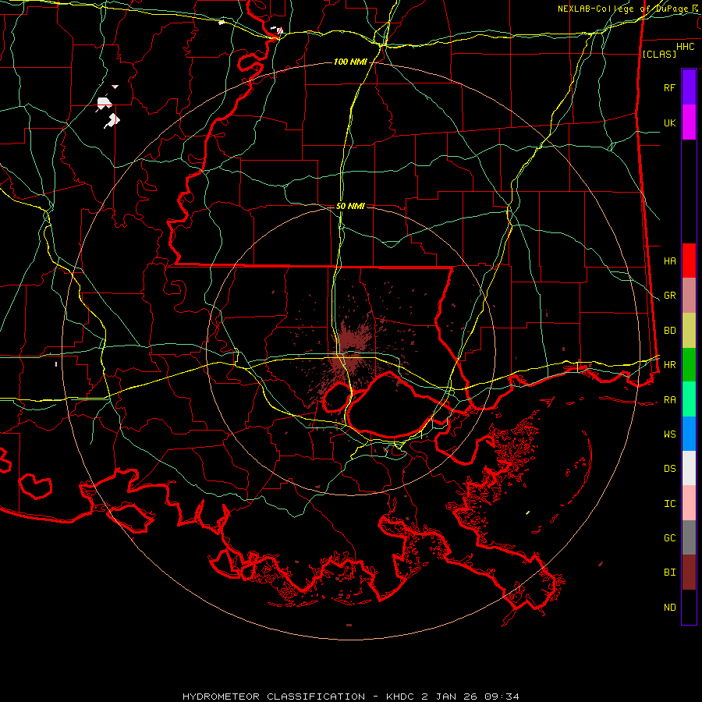Click the WS legend label
Viewport: 702px width, 702px height.
coord(670,434)
